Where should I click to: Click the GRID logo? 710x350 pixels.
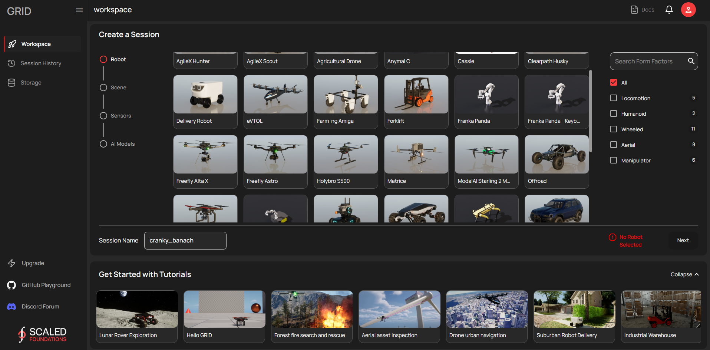point(19,11)
